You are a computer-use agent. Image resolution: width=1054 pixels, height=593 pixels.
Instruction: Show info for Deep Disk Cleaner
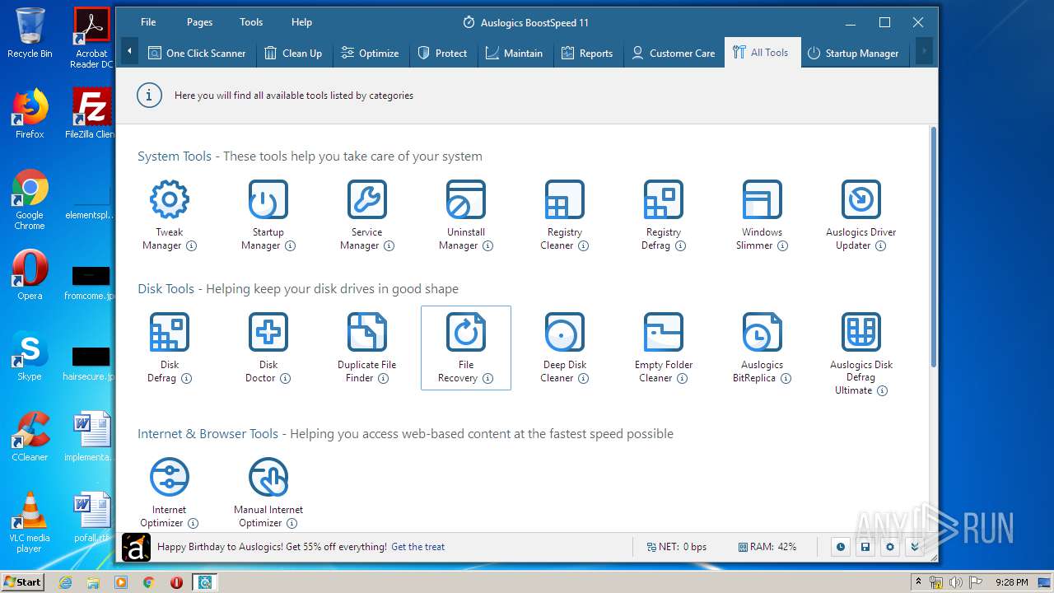tap(583, 378)
